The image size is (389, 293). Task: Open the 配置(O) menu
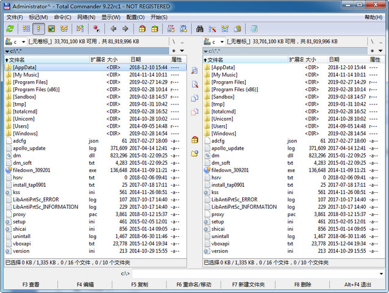tap(135, 17)
